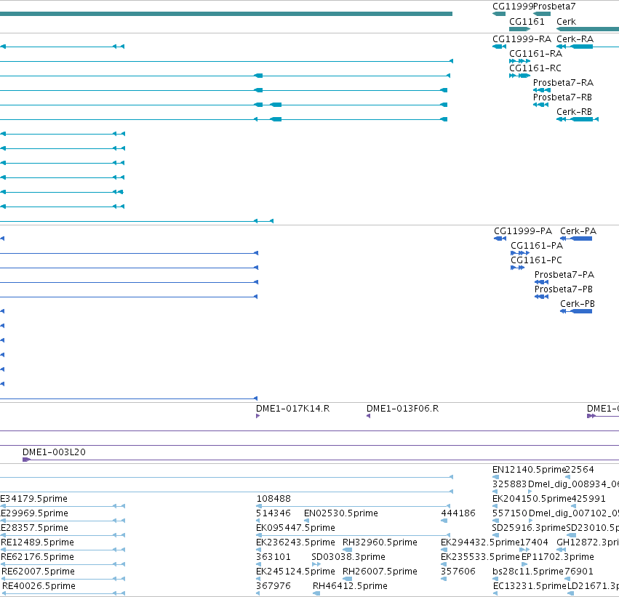Select EST RE62007.5prime label
The width and height of the screenshot is (619, 597).
click(39, 572)
